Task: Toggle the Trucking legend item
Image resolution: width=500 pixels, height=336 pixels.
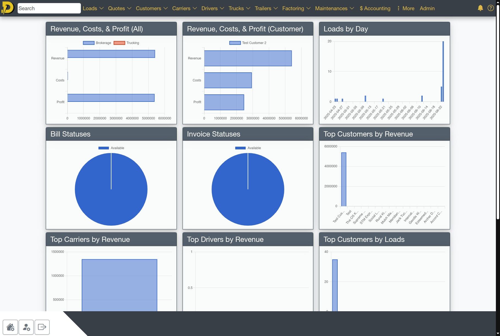Action: coord(126,43)
